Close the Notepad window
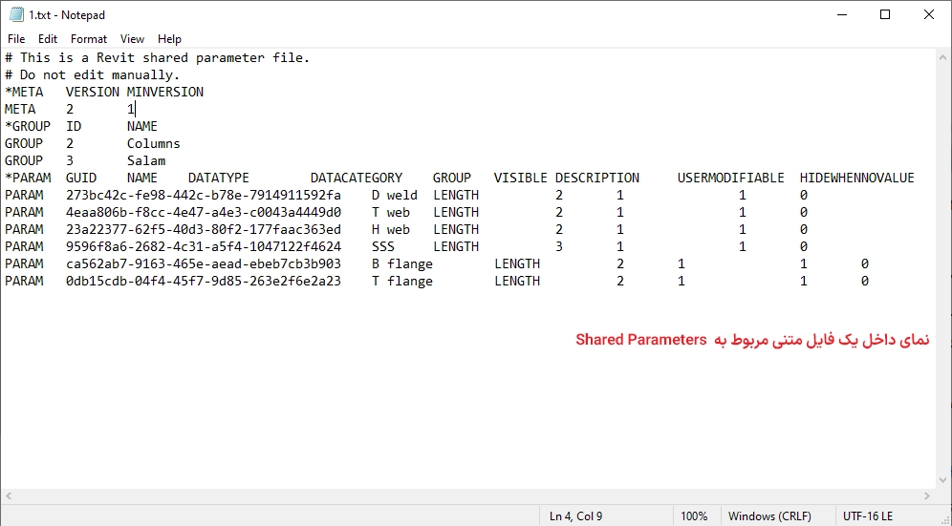The width and height of the screenshot is (952, 526). (x=929, y=14)
